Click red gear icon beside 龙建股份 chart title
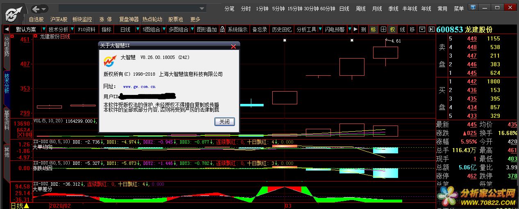This screenshot has width=519, height=209. (x=35, y=36)
